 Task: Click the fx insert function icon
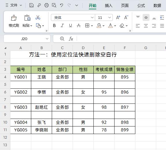(x=71, y=39)
